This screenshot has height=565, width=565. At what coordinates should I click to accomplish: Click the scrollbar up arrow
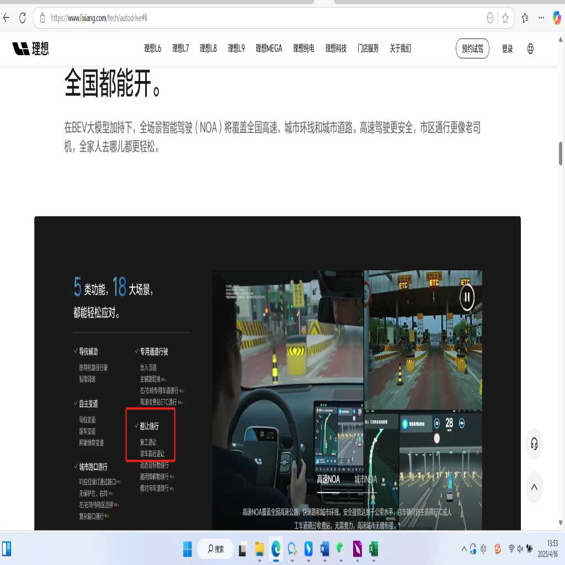click(561, 39)
